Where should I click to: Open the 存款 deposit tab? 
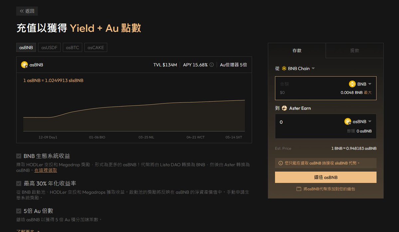(297, 51)
